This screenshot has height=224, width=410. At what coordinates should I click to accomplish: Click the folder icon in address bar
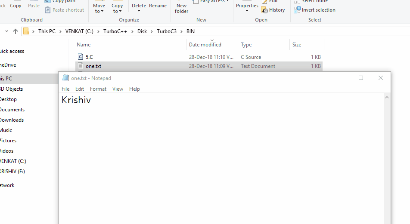point(26,31)
